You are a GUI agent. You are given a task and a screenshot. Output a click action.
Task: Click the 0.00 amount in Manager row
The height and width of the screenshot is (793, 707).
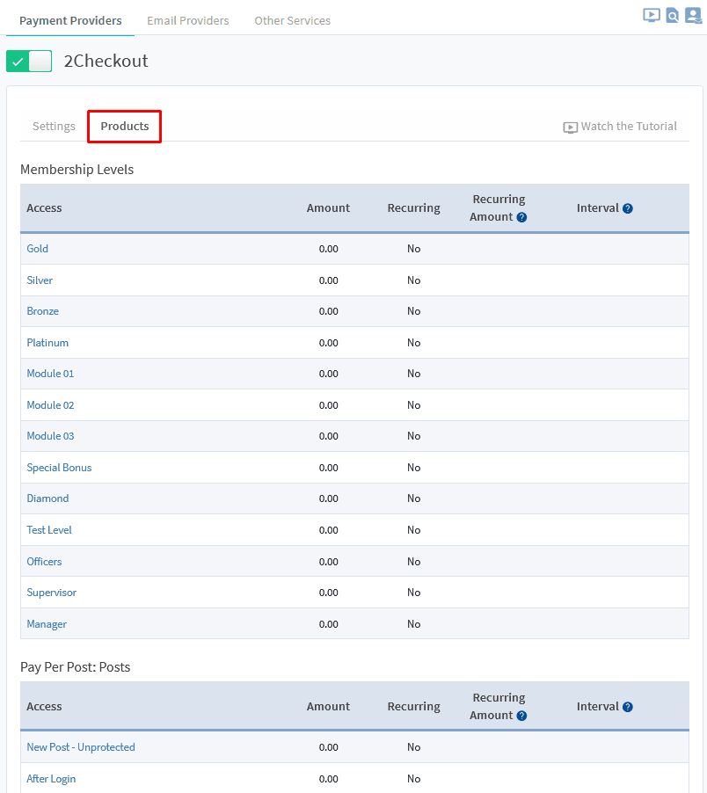329,624
